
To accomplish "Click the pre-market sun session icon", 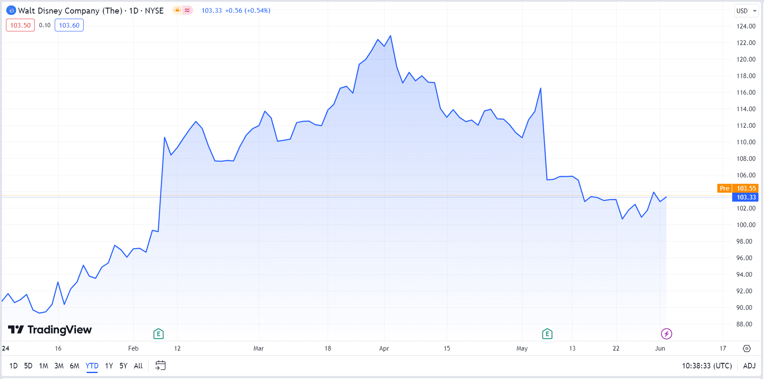I will [x=177, y=10].
